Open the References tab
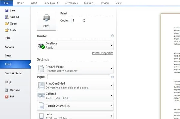This screenshot has width=180, height=119. pos(71,3)
